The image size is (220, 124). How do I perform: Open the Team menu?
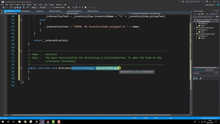(x=35, y=4)
